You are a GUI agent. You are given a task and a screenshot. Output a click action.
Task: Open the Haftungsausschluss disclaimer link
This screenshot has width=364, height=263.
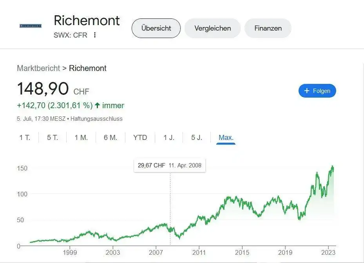(96, 119)
